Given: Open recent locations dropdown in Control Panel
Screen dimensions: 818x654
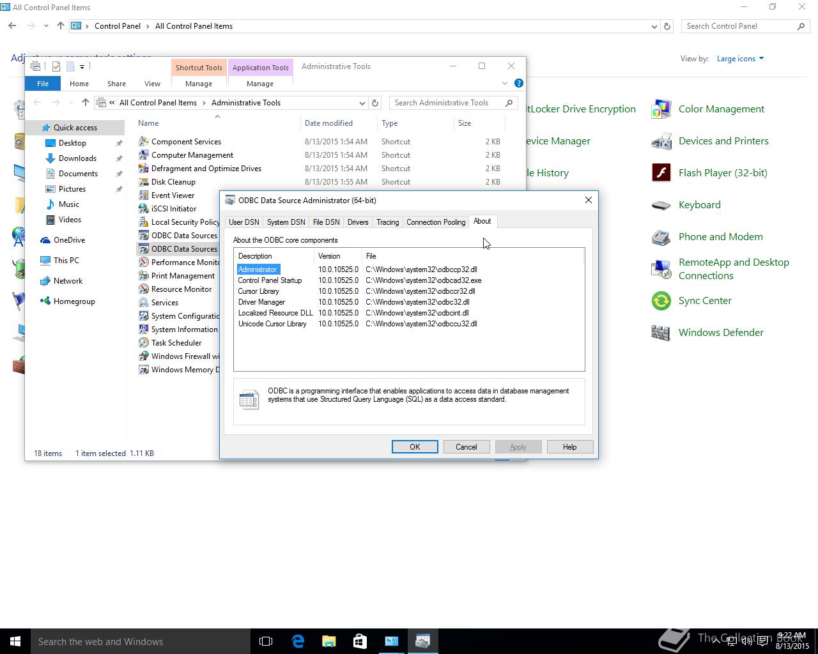Looking at the screenshot, I should 46,26.
